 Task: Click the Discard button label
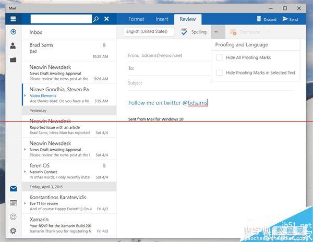coord(270,19)
